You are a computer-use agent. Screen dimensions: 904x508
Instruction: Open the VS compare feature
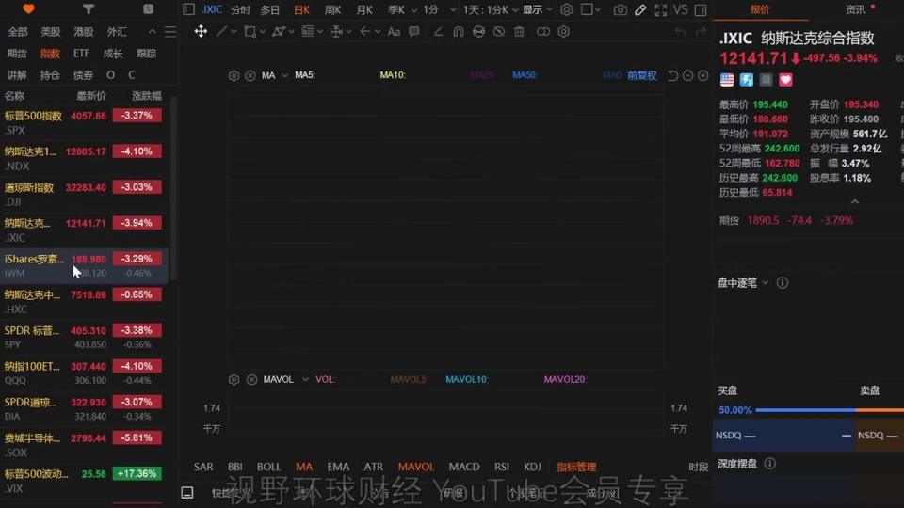(680, 9)
